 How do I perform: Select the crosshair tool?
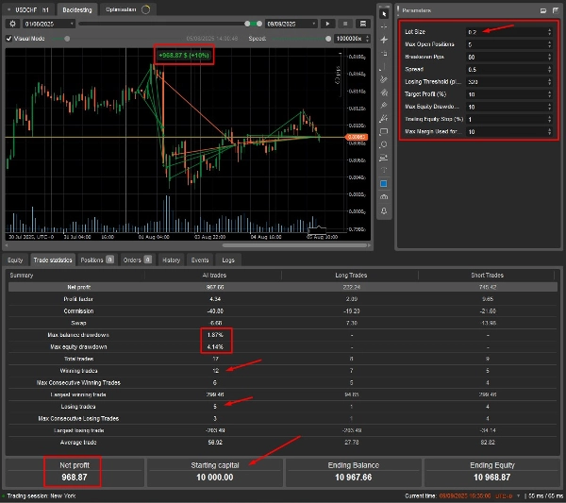coord(384,26)
